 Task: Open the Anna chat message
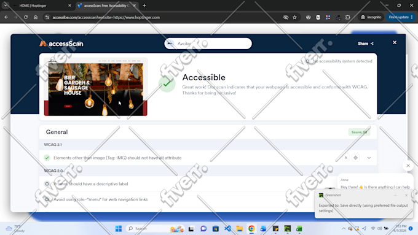pyautogui.click(x=375, y=183)
